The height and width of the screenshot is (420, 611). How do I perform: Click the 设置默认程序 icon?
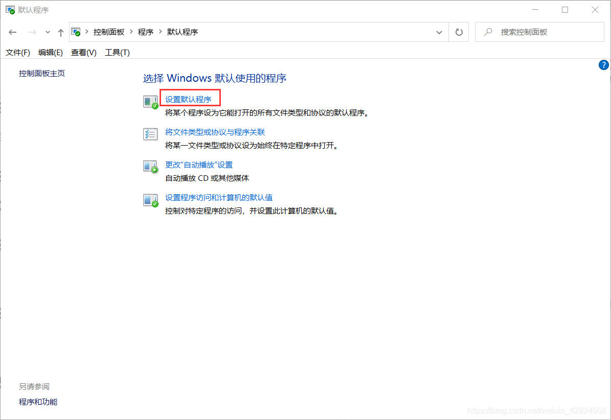point(150,102)
